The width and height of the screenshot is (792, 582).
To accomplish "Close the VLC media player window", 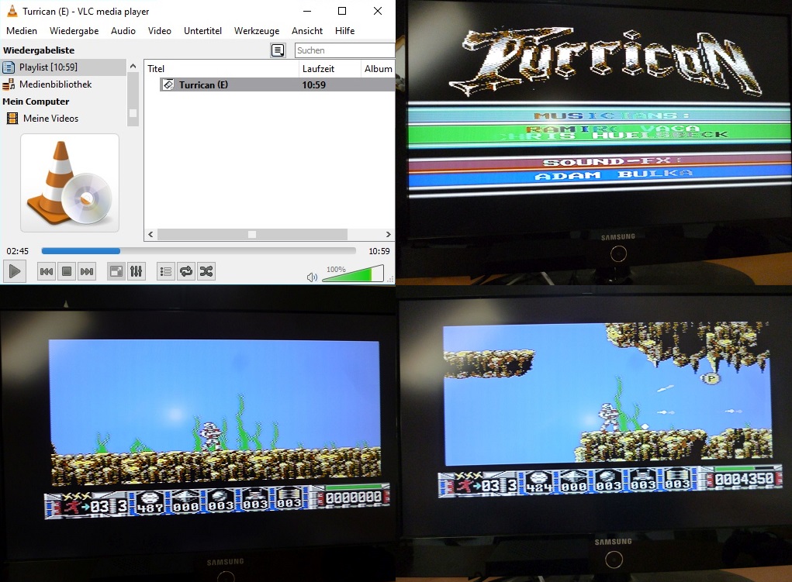I will pos(377,11).
